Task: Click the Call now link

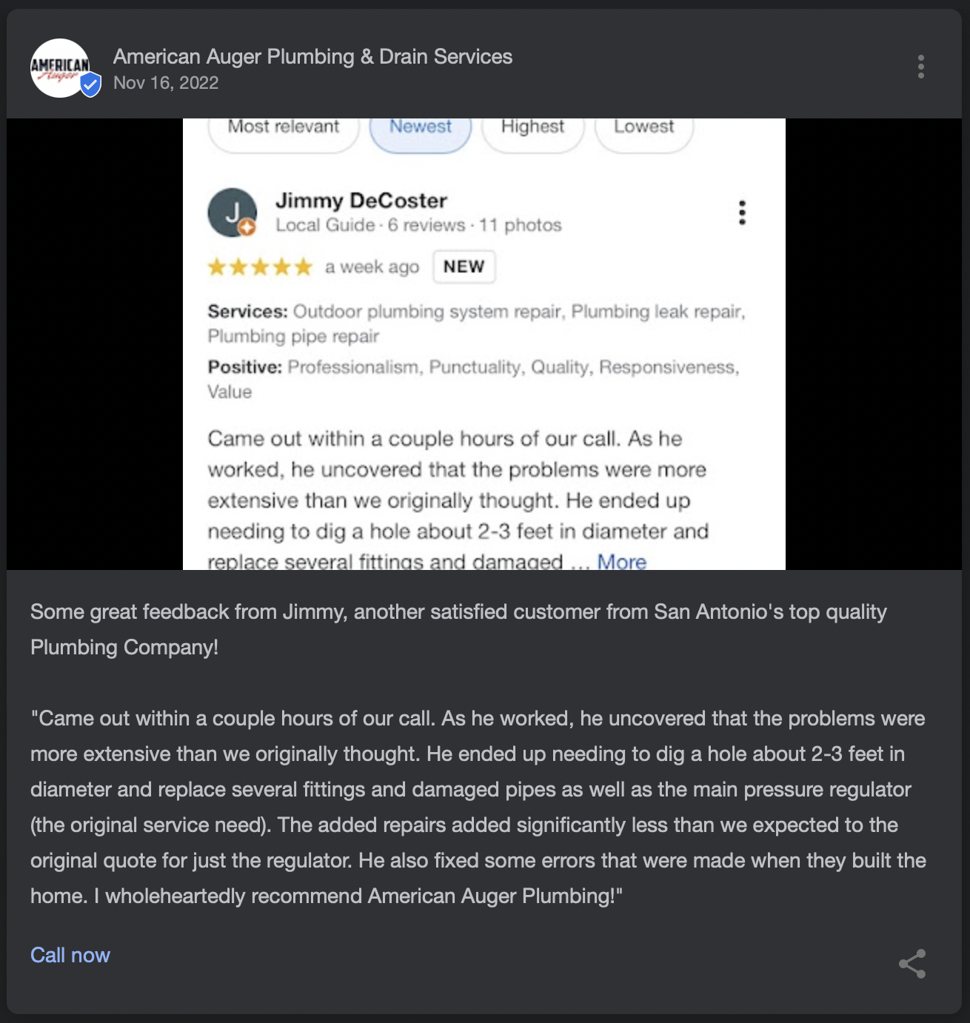Action: click(x=70, y=955)
